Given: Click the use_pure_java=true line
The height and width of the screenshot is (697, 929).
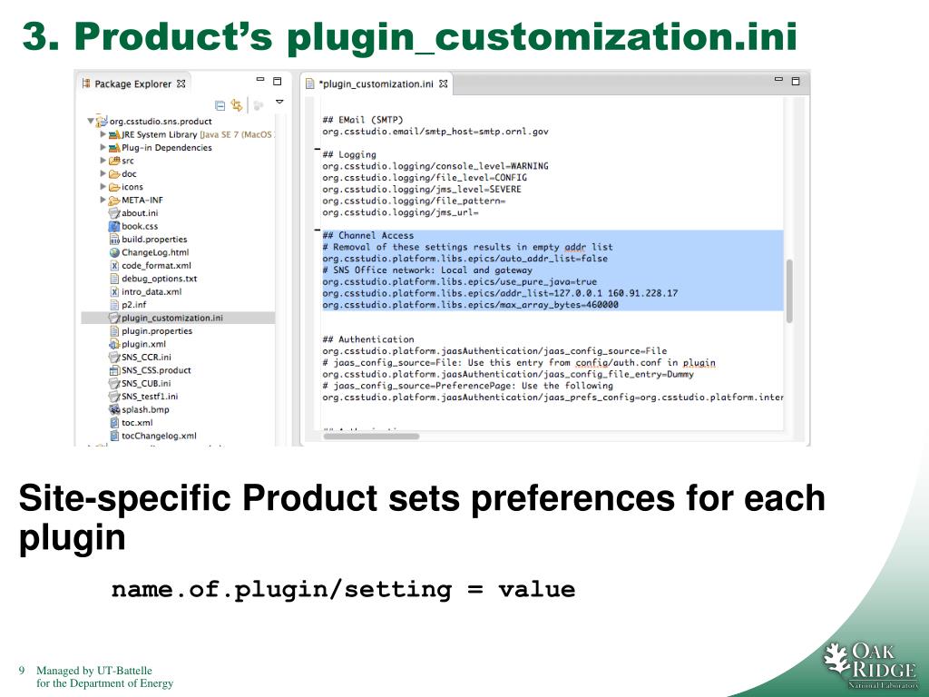Looking at the screenshot, I should (460, 281).
